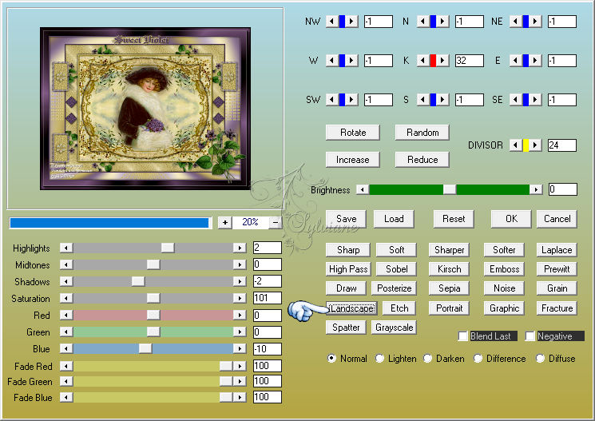
Task: Click the SE right arrow stepper
Action: tap(535, 100)
